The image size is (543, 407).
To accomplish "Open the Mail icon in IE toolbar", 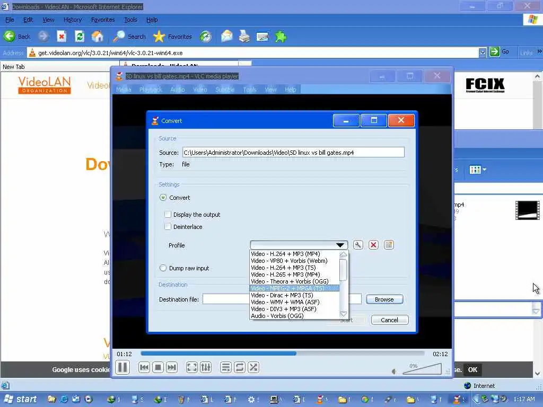I will [227, 37].
